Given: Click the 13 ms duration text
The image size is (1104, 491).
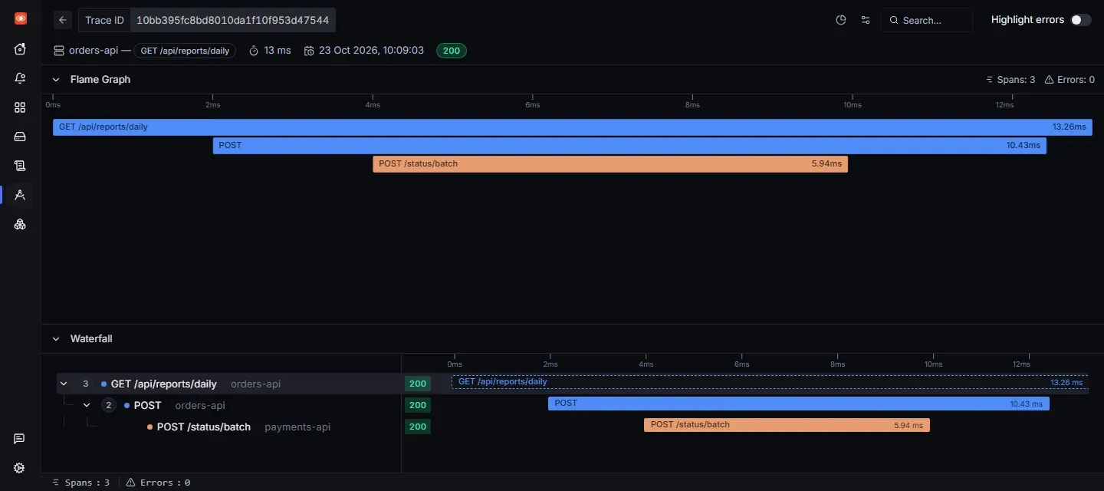Looking at the screenshot, I should 278,51.
